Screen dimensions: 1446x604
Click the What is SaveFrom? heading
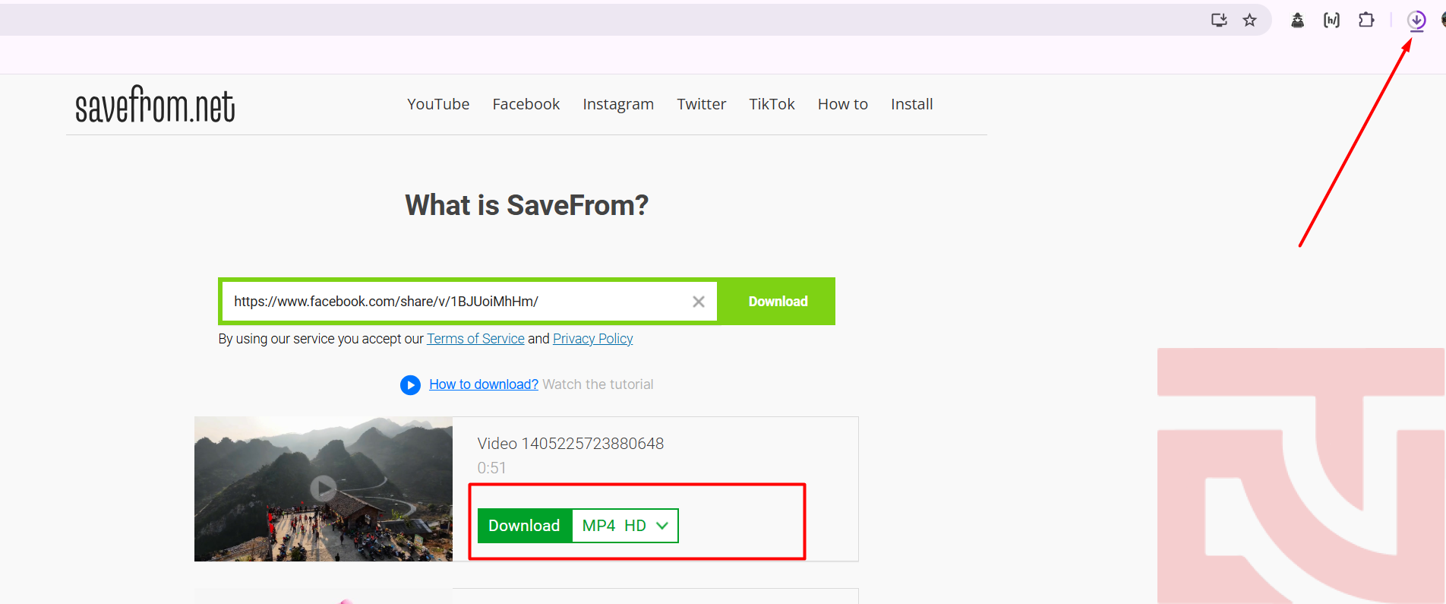point(526,205)
